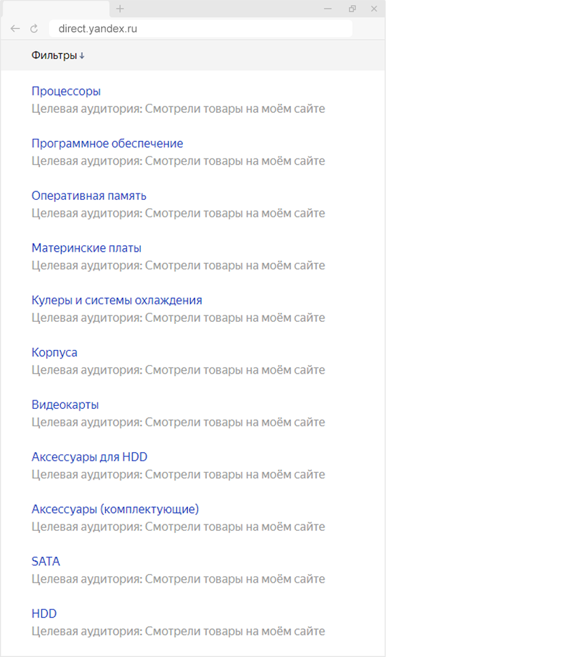Click the target audience text under Видеокарты

(x=178, y=422)
